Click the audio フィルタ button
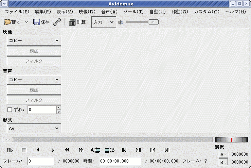The height and width of the screenshot is (168, 251). tap(34, 100)
